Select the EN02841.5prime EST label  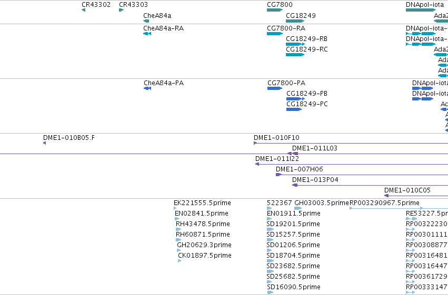coord(202,213)
